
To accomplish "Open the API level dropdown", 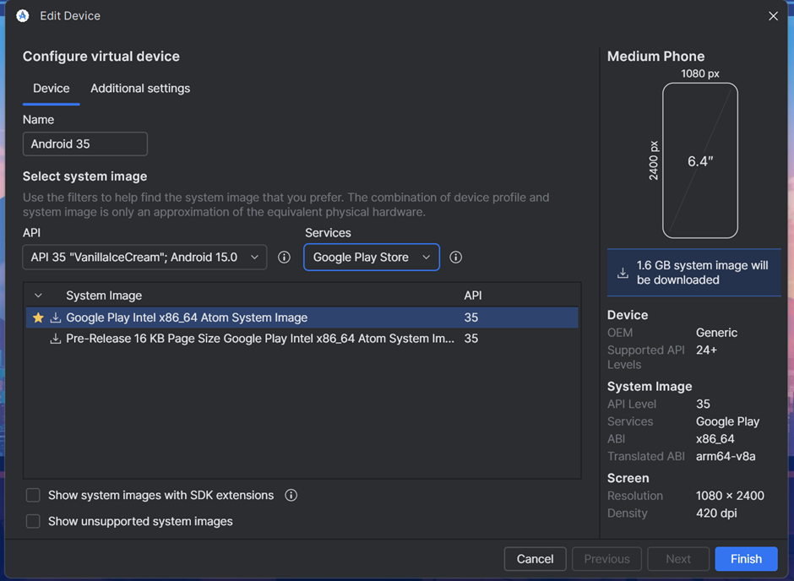I will 144,257.
